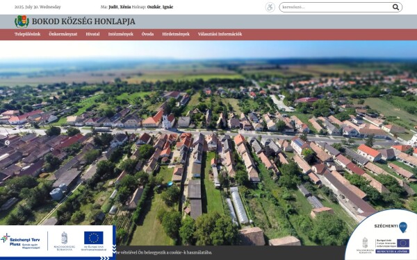Viewport: 417px width, 260px height.
Task: Click the European Union flag in the white banner
Action: [x=94, y=237]
